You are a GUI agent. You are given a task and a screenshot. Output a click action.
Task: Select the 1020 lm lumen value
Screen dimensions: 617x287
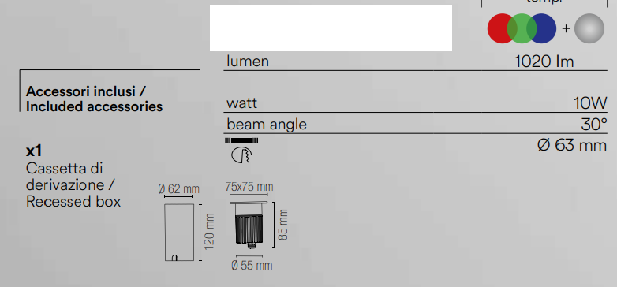pos(544,61)
